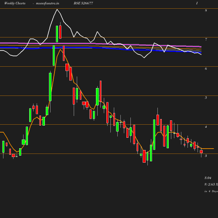Click the 'Weekly Charts' title text
218x218 pixels.
point(15,3)
